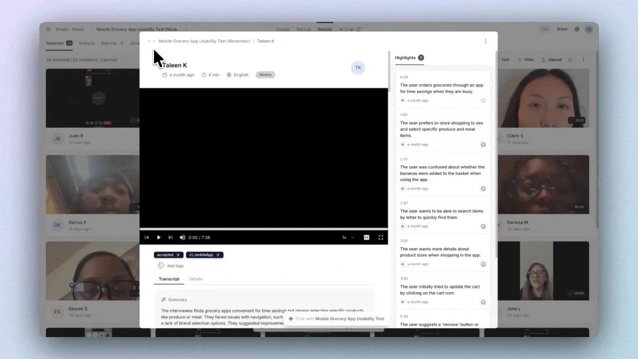Click the Weekly badge
Image resolution: width=638 pixels, height=359 pixels.
click(x=265, y=75)
